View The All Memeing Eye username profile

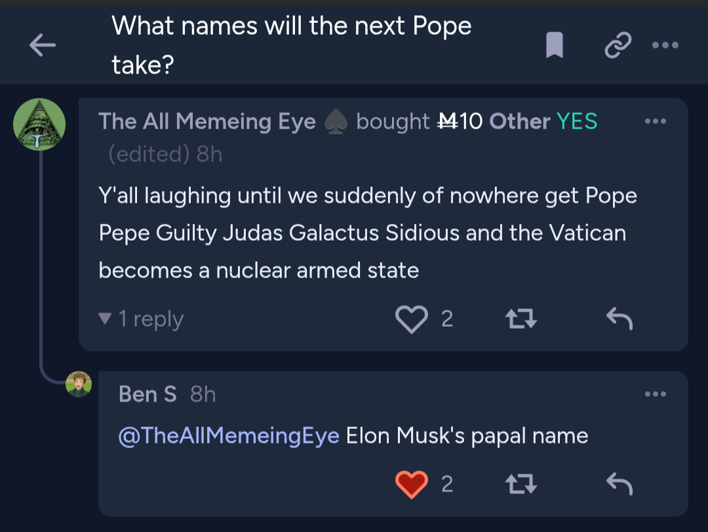tap(207, 121)
